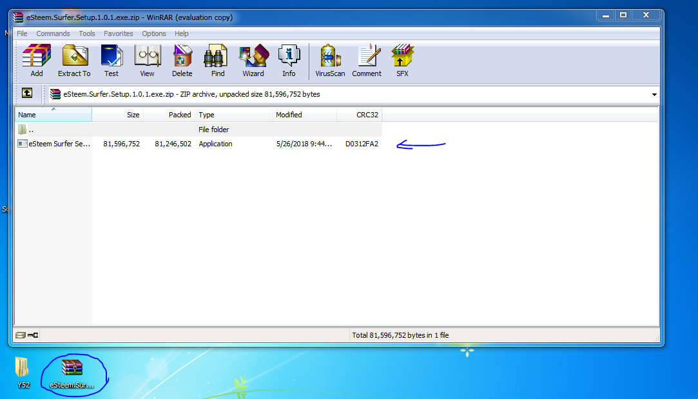Show archive Info

289,61
